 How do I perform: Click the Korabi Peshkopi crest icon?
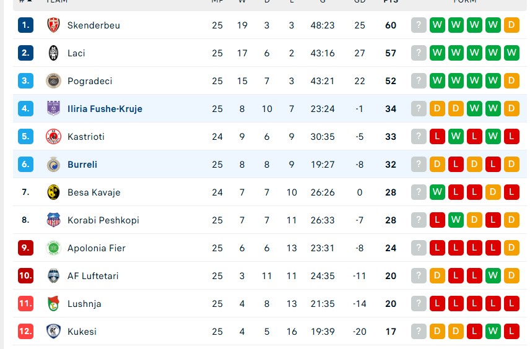click(x=54, y=220)
